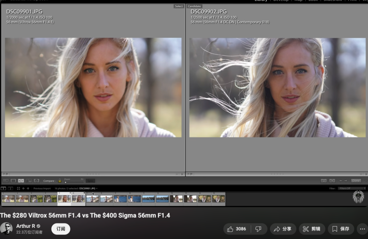The height and width of the screenshot is (239, 368).
Task: Open second window button labeled 2
Action: (10, 188)
